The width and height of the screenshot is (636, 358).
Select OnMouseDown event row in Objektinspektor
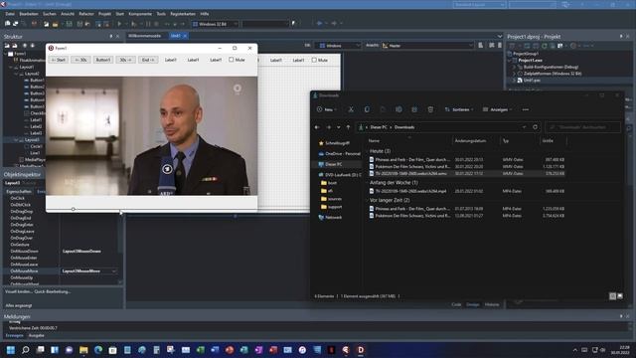click(x=61, y=252)
